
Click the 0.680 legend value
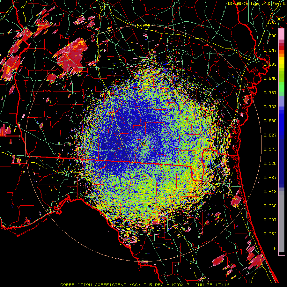coord(270,121)
